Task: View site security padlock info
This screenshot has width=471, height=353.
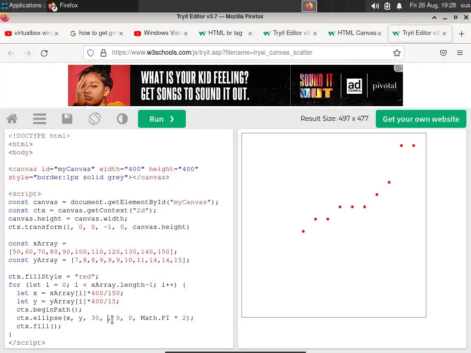Action: pos(103,53)
